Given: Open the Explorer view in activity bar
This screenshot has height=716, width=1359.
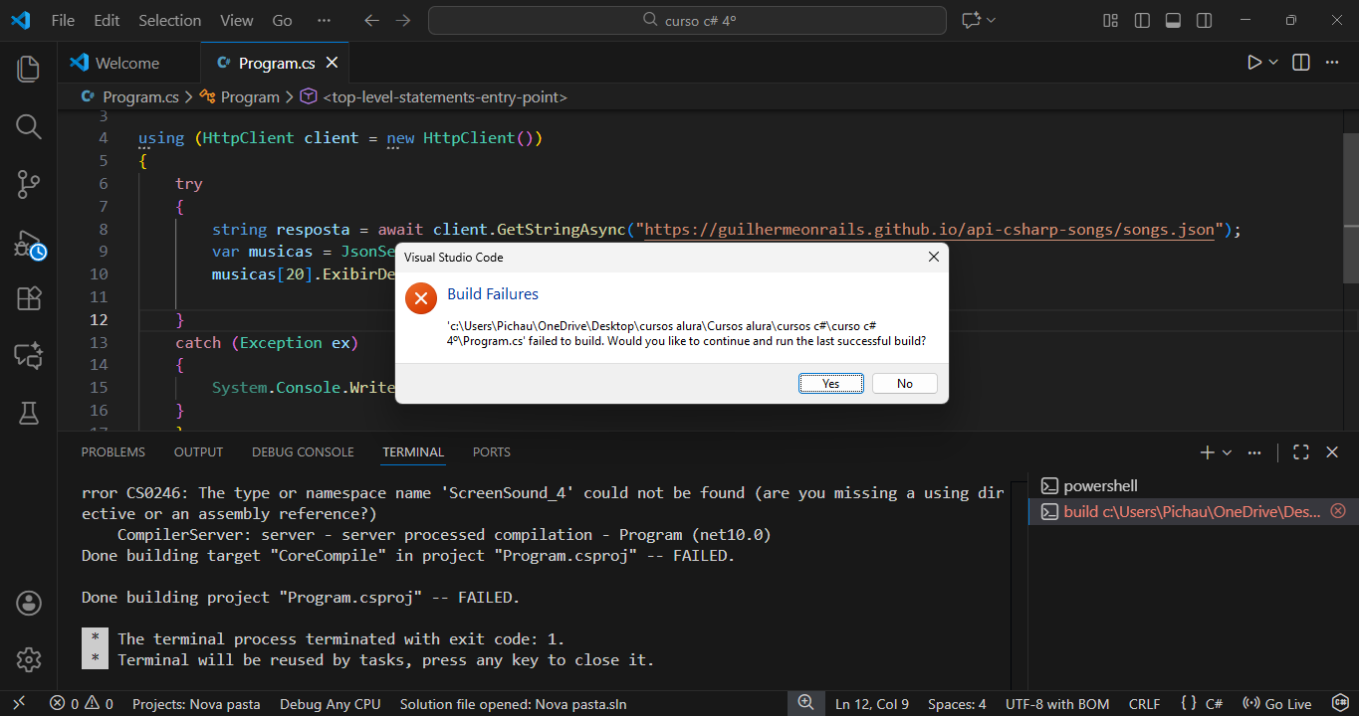Looking at the screenshot, I should (x=29, y=69).
